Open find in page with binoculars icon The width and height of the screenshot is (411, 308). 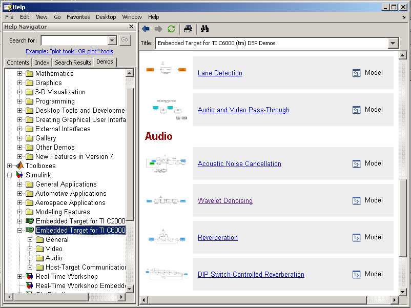(204, 29)
